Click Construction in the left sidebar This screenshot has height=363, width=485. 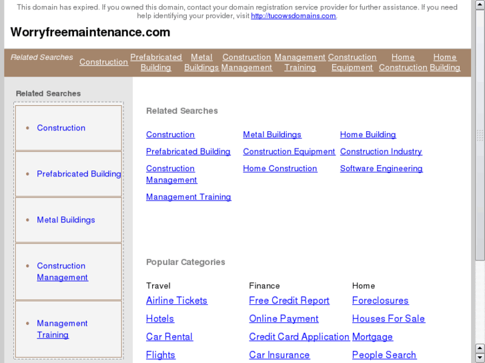pyautogui.click(x=61, y=128)
